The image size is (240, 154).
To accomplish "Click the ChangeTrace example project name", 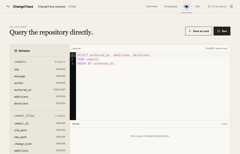I will [52, 7].
